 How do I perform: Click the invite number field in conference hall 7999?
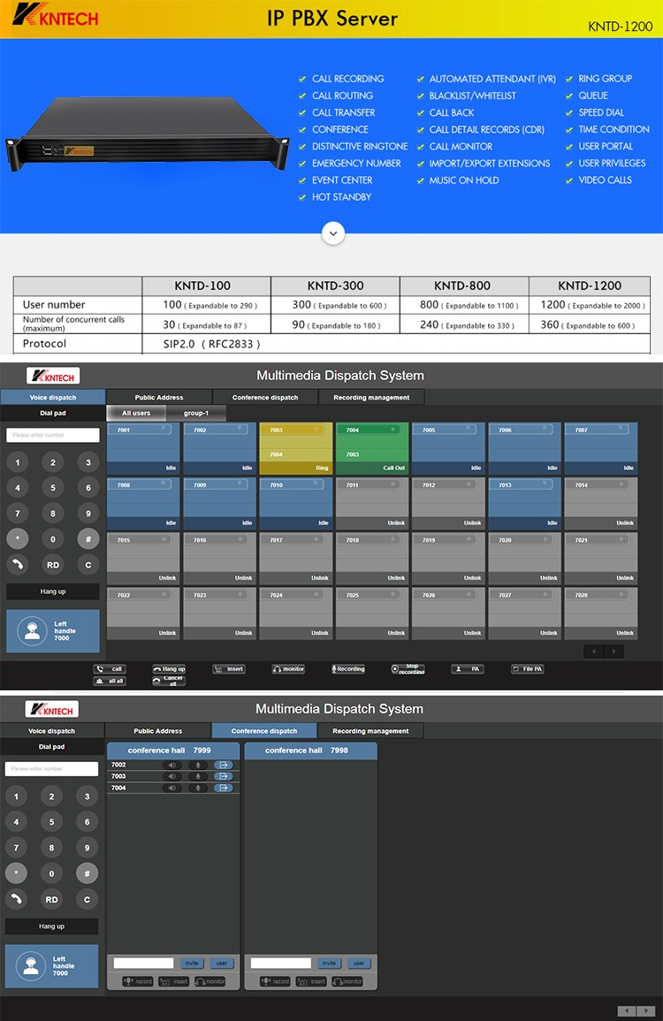point(144,964)
